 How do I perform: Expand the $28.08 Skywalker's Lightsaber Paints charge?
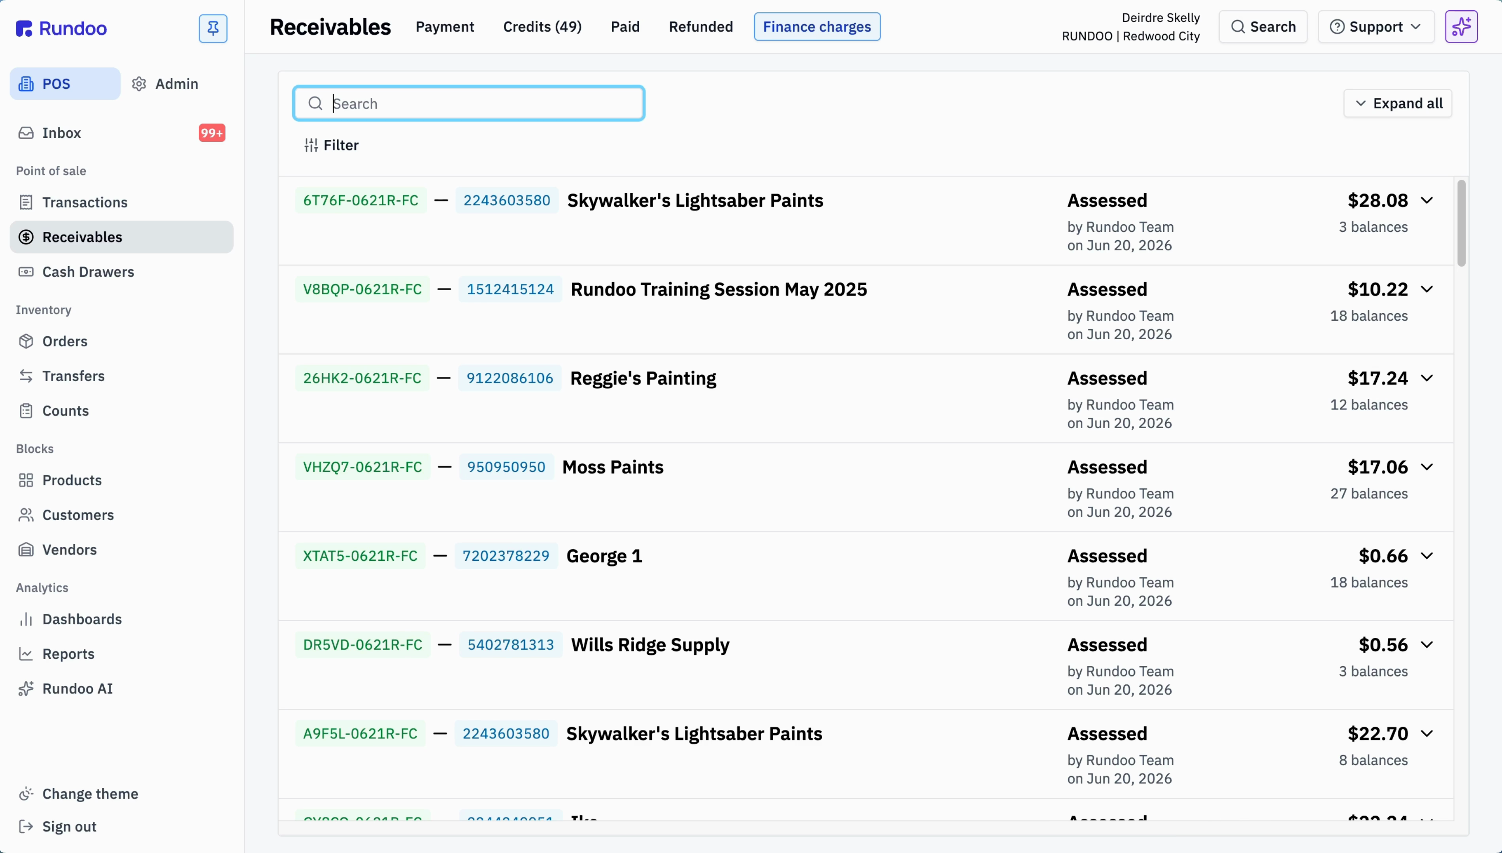tap(1427, 200)
